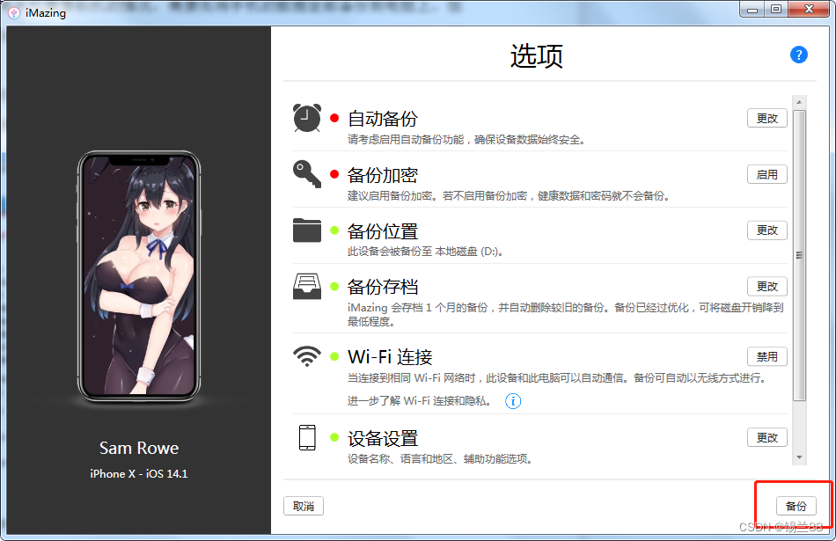Click the red status dot beside 自动备份

click(334, 118)
